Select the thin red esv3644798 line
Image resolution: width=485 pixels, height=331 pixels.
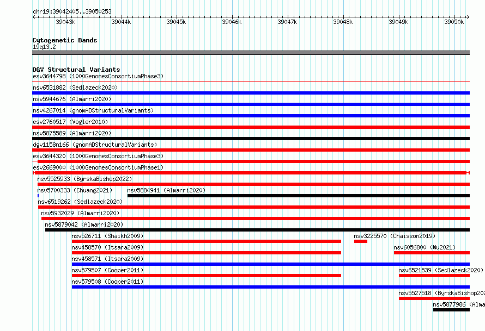click(x=251, y=82)
